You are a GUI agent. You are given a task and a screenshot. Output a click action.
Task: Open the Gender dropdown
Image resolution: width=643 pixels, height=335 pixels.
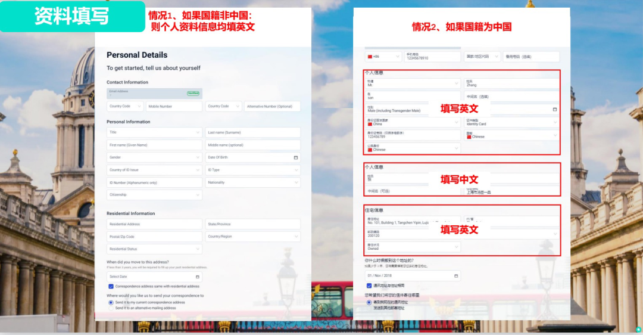point(154,157)
